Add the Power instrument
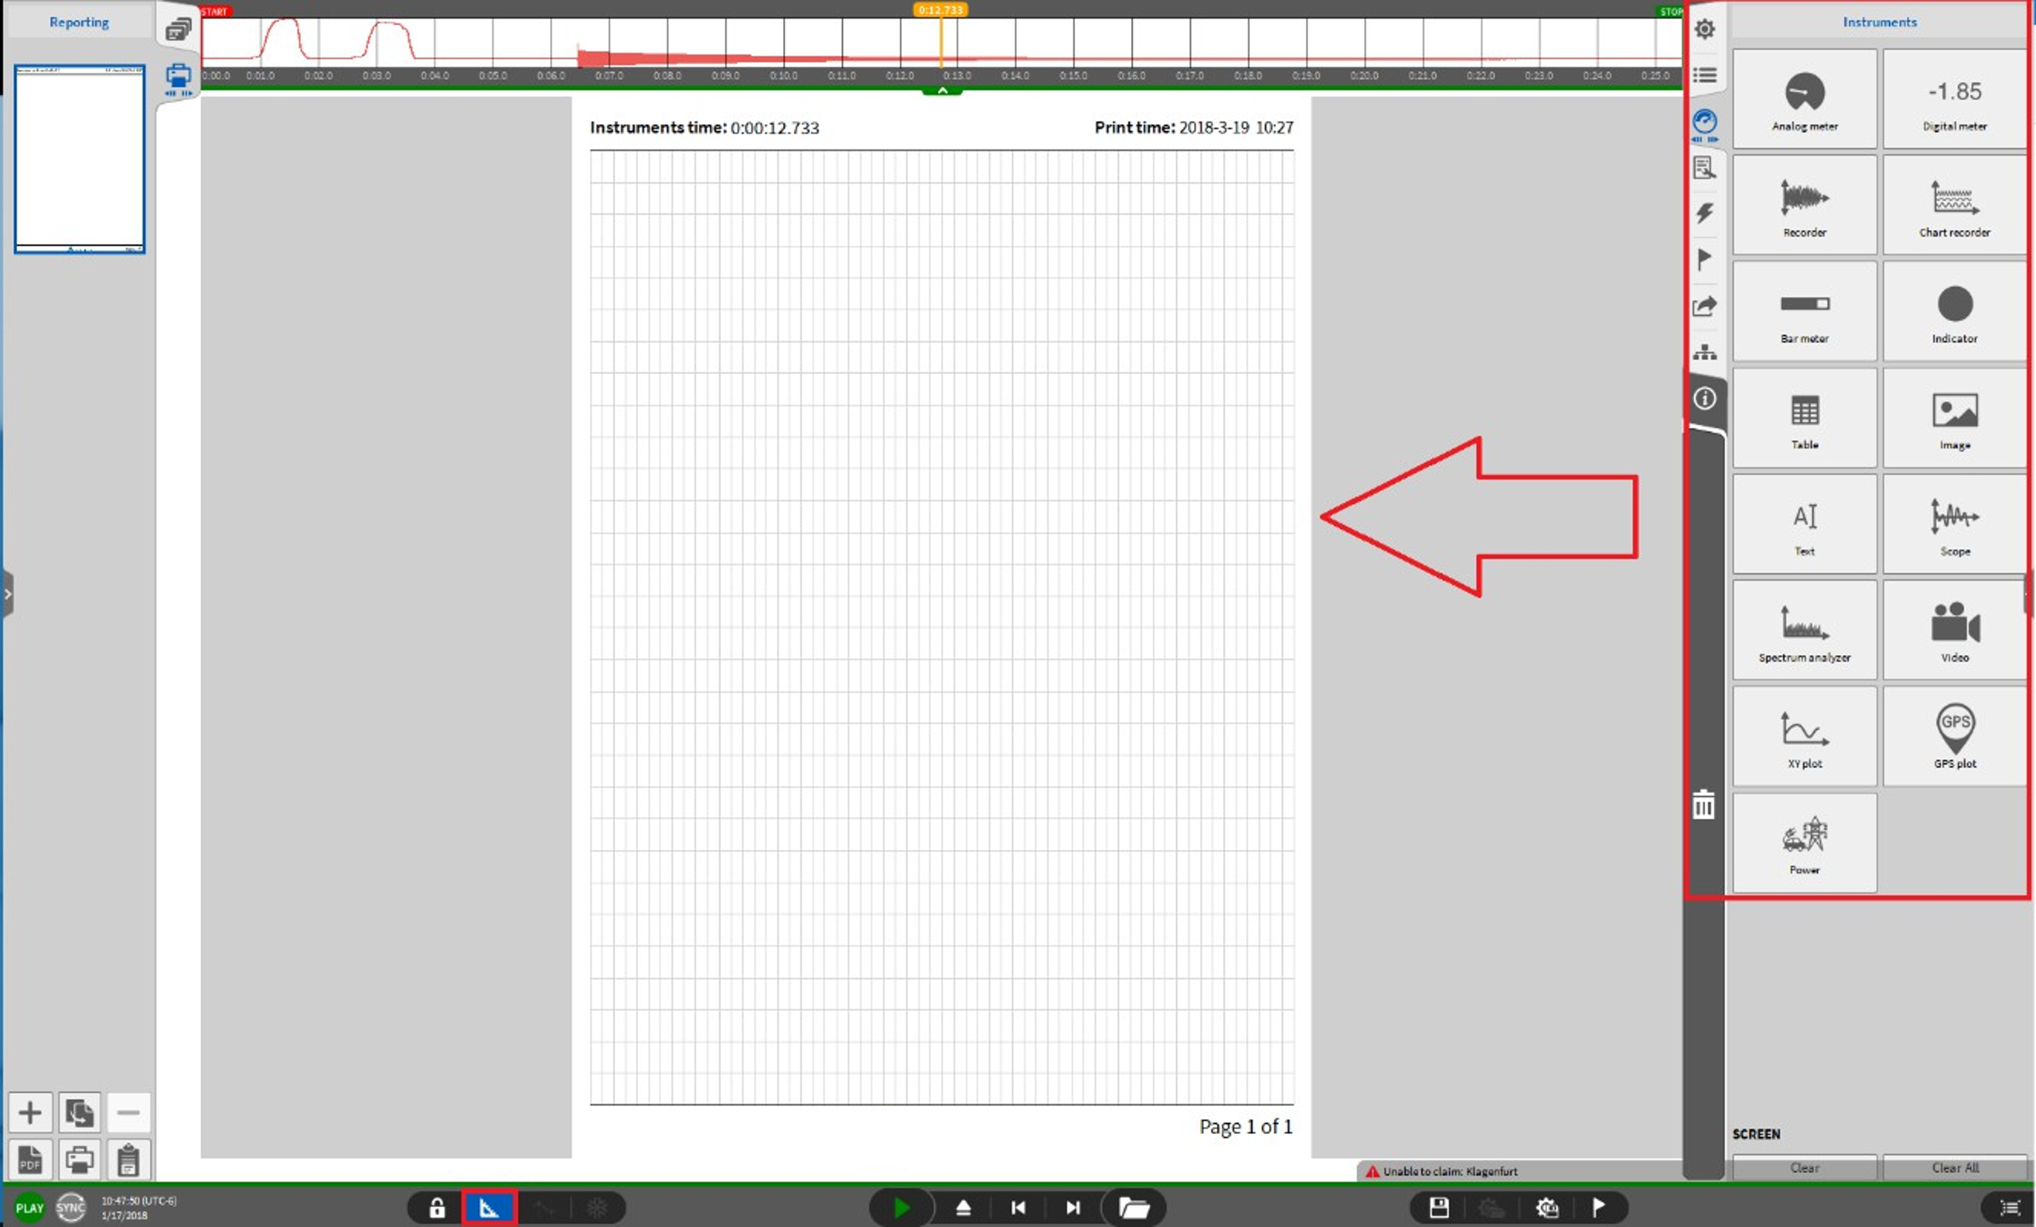This screenshot has width=2036, height=1227. point(1804,842)
